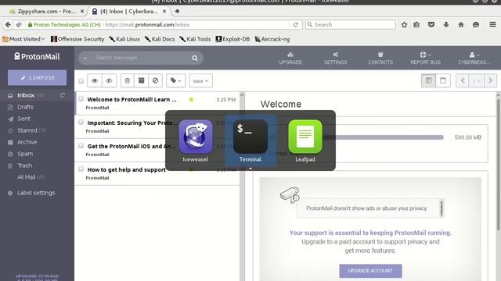The image size is (501, 281).
Task: Go to next page of messages
Action: (490, 80)
